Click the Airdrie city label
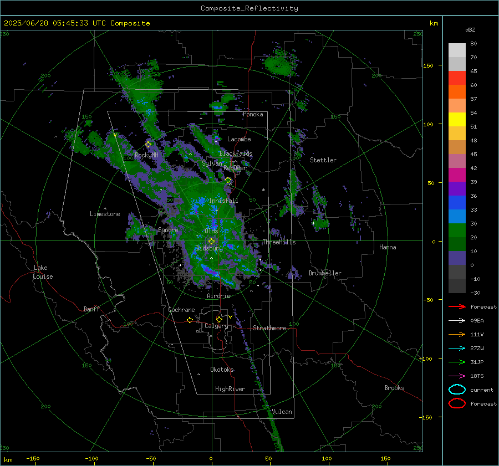Viewport: 499px width, 466px height. (x=218, y=296)
